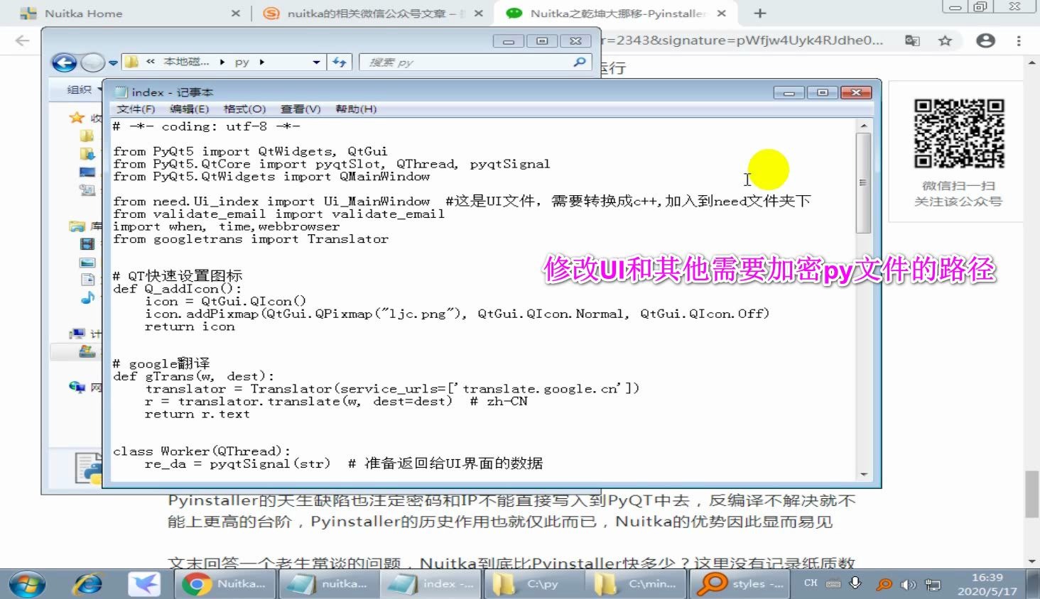Viewport: 1040px width, 599px height.
Task: Open the 文件(F) menu in Notepad
Action: pos(136,109)
